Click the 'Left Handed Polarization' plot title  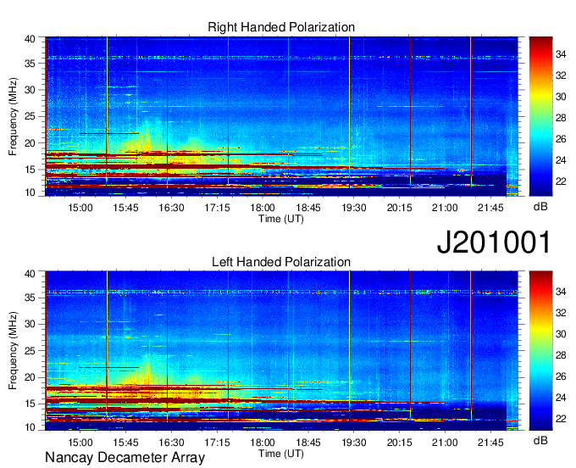coord(281,262)
